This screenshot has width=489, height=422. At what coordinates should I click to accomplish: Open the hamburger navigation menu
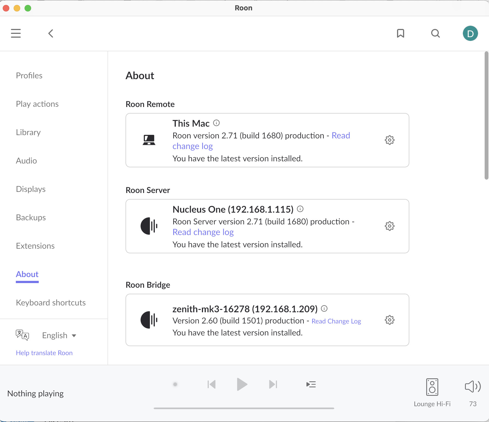(x=16, y=33)
